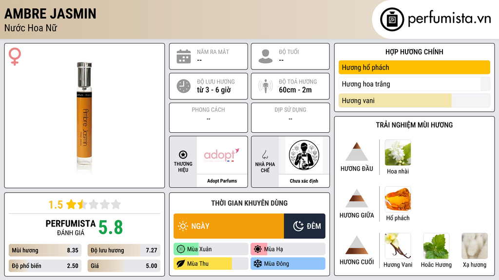
Task: Click the Mùa Hạ season bar
Action: pos(288,249)
